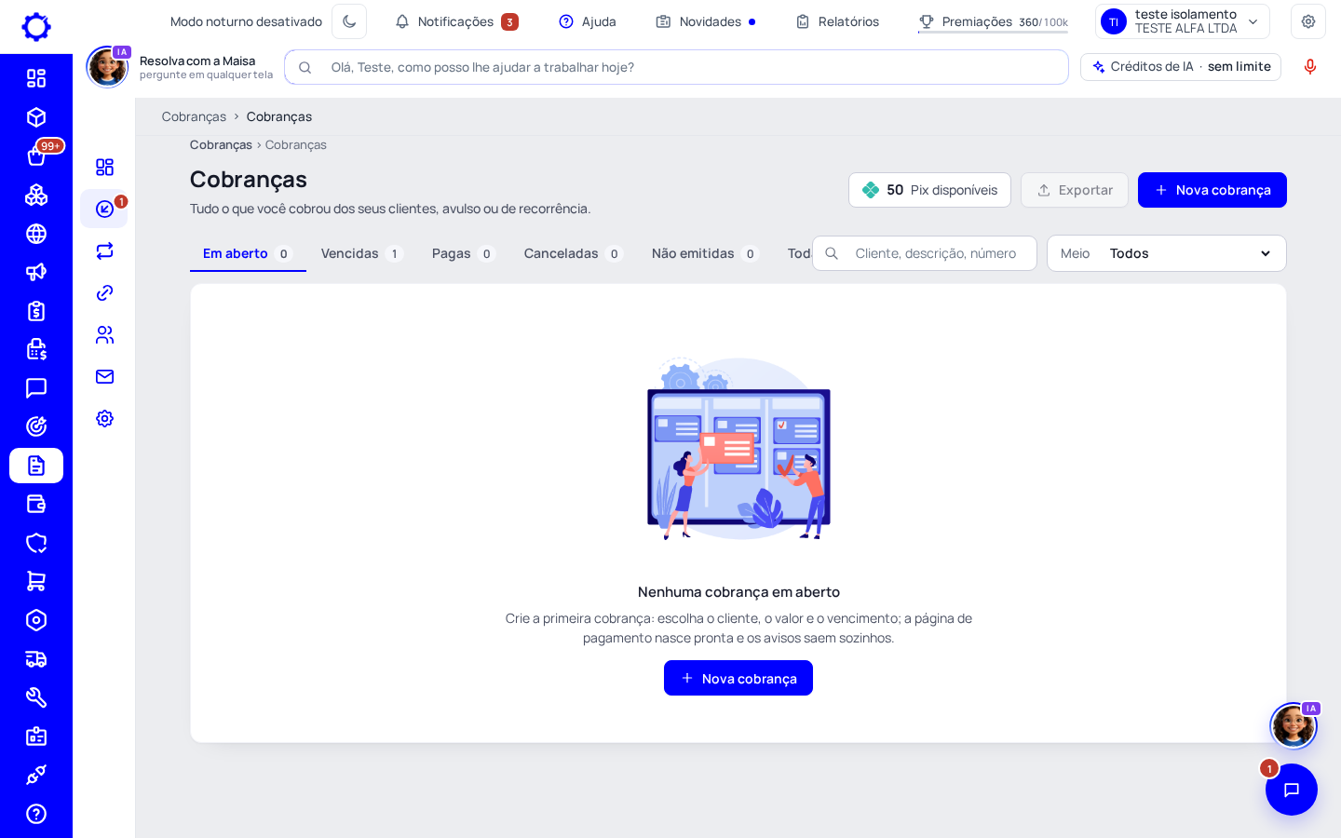This screenshot has width=1341, height=838.
Task: Select the Em aberto tab
Action: tap(248, 253)
